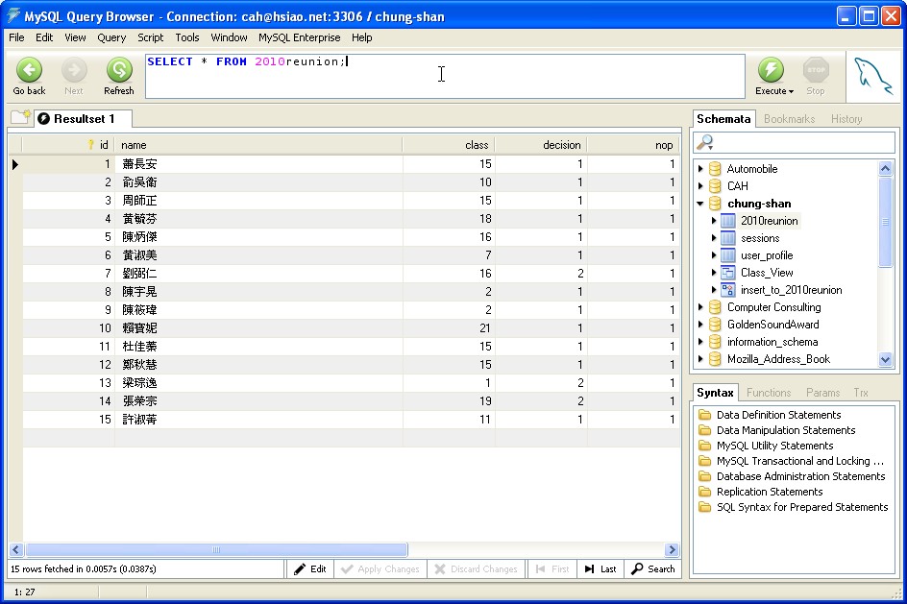Click the schemata scroll down arrow
This screenshot has width=907, height=604.
tap(885, 359)
